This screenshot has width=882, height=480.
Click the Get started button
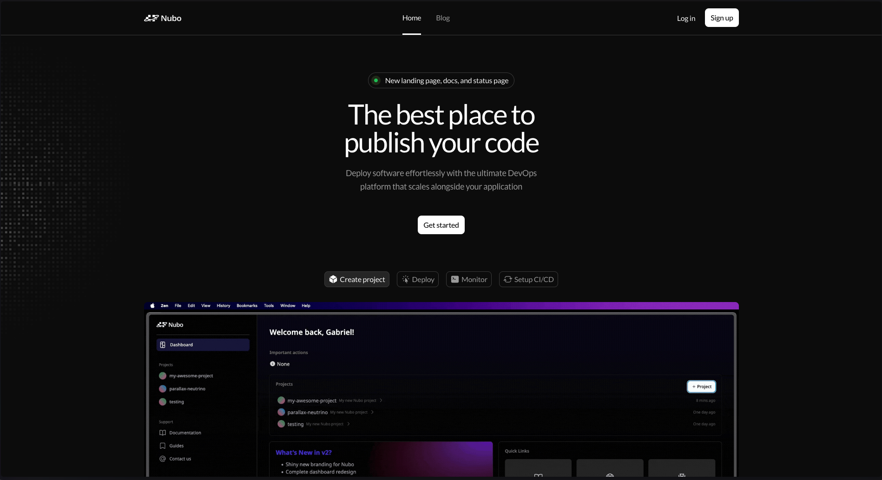(x=441, y=225)
